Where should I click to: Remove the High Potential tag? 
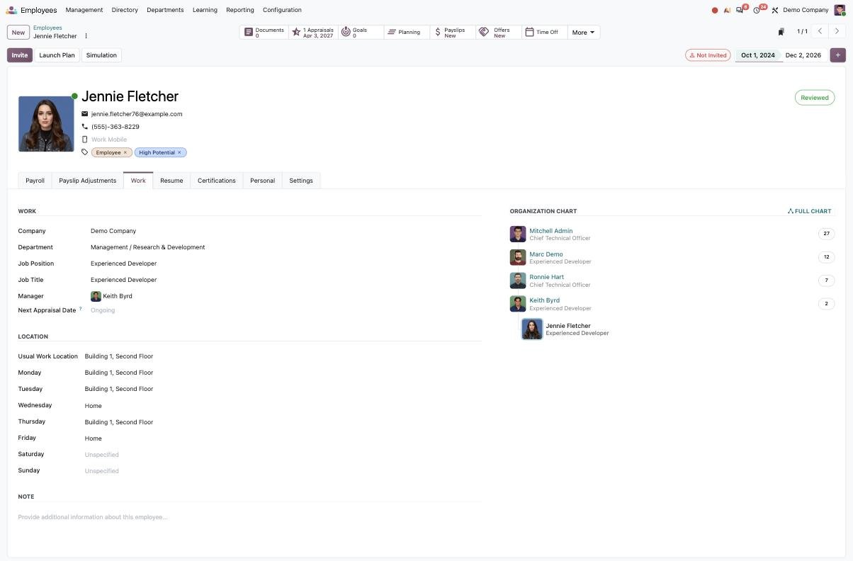tap(179, 152)
